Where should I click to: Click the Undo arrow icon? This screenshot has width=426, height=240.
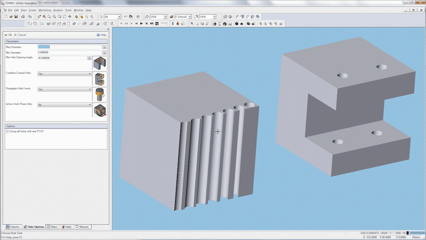click(125, 17)
